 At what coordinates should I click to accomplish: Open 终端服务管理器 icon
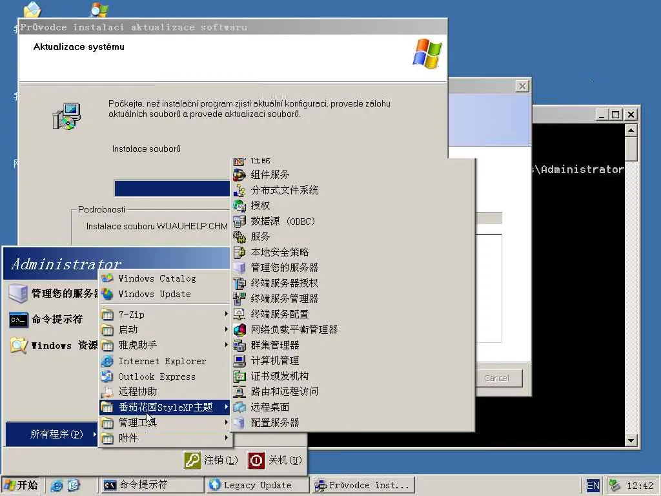[x=239, y=298]
